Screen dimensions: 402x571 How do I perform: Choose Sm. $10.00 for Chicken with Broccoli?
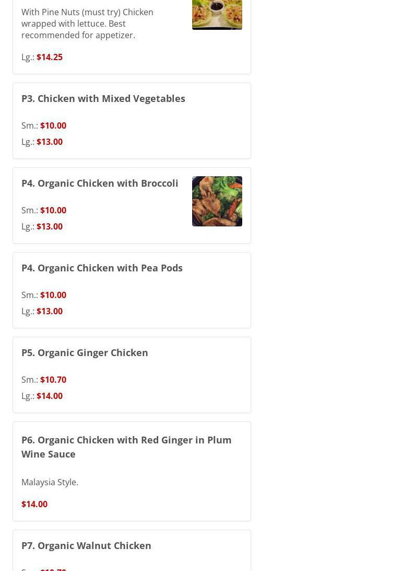(53, 210)
